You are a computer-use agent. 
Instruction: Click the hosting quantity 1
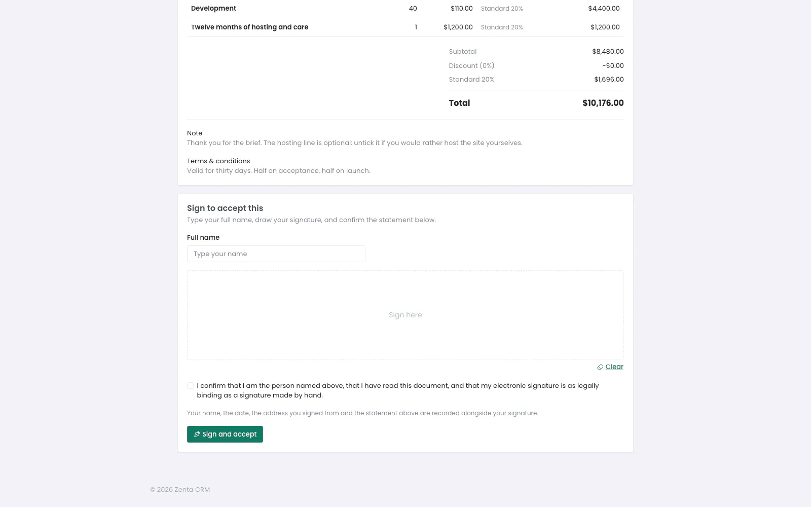point(416,27)
